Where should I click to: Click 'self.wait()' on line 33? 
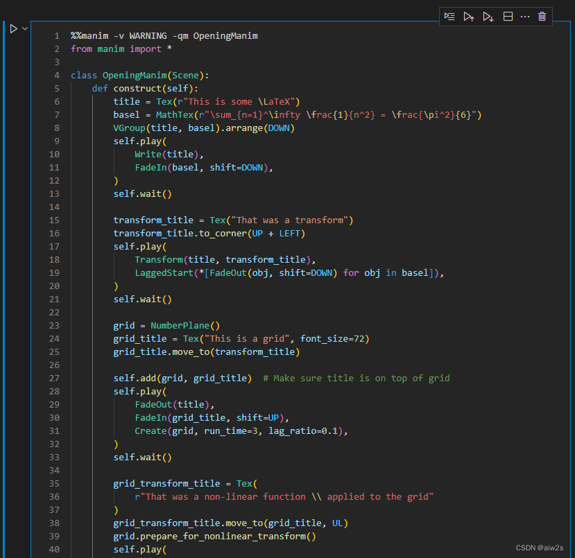point(142,457)
